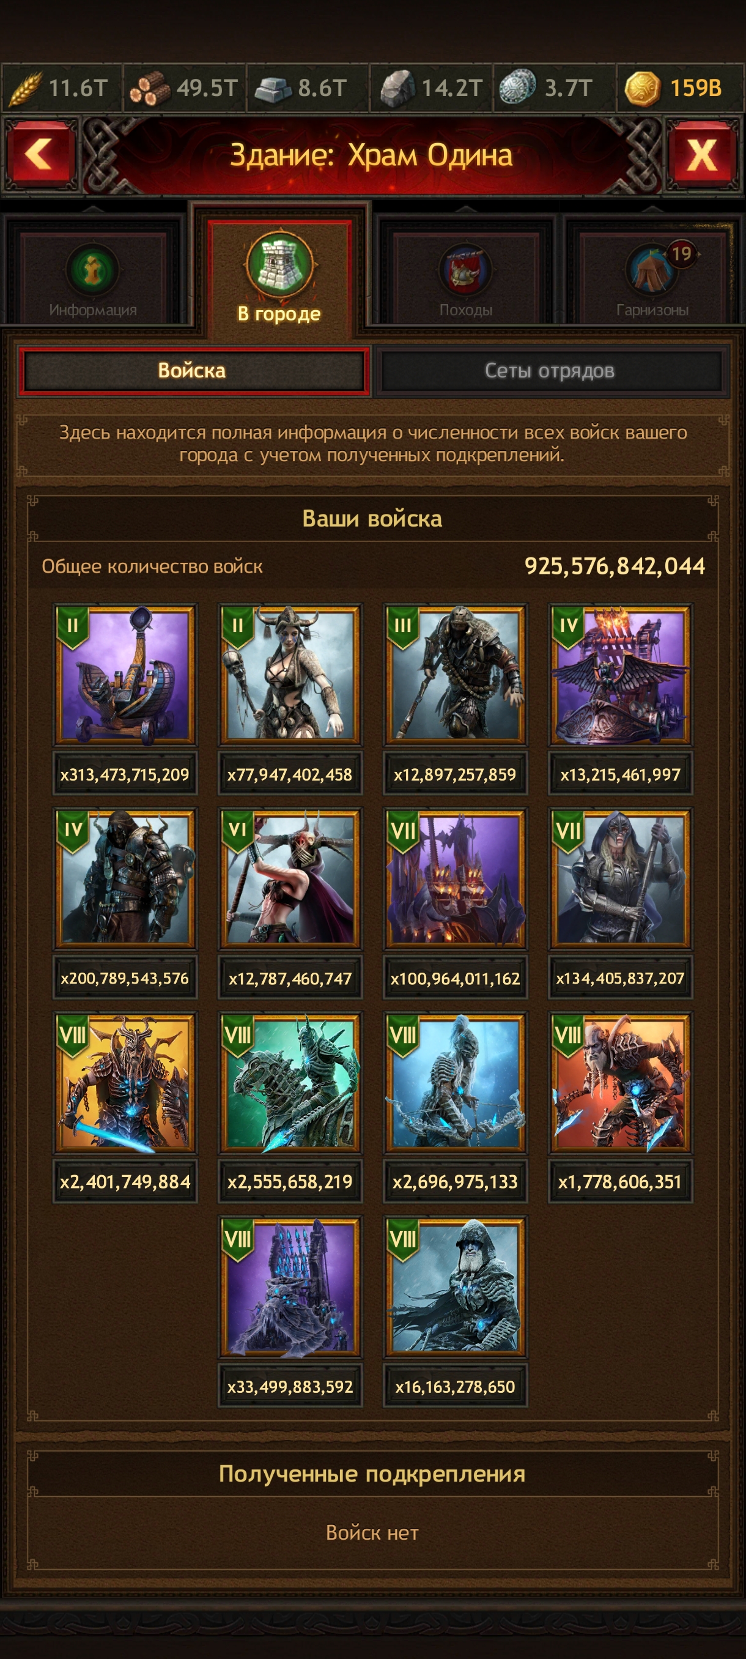The width and height of the screenshot is (746, 1659).
Task: Tap the silver 3.7T resource icon
Action: pyautogui.click(x=517, y=86)
